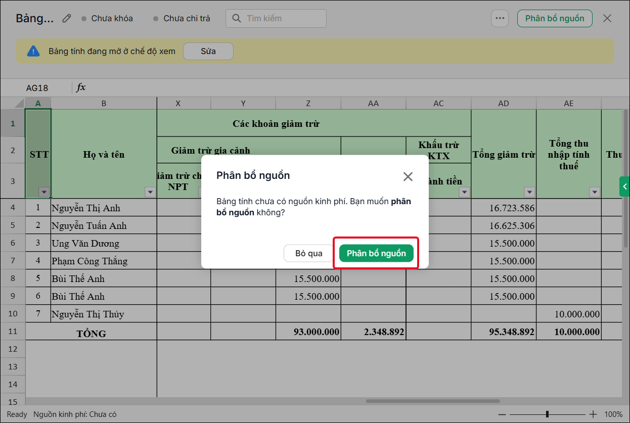Click the cell Nguyễn Tuấn Anh
This screenshot has width=630, height=423.
coord(104,225)
